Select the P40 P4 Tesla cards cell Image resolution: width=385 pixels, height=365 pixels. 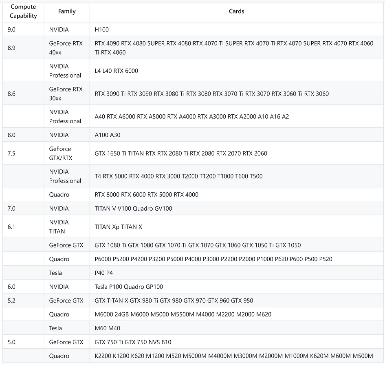tap(236, 273)
